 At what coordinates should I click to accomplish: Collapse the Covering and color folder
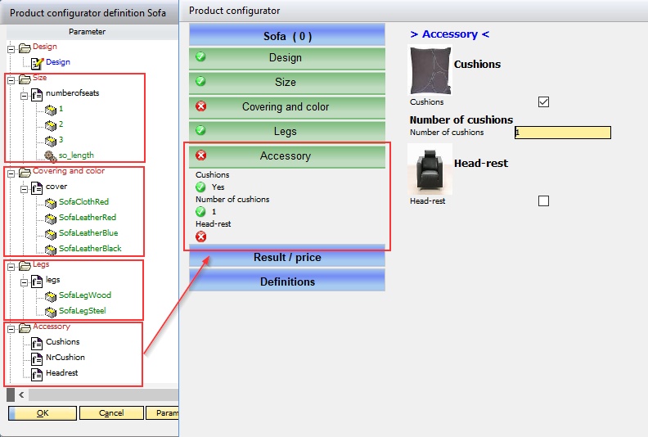11,172
